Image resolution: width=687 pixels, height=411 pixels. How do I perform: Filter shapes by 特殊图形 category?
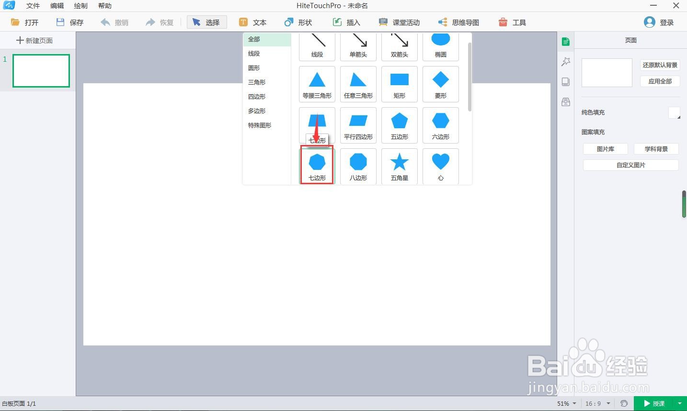click(267, 125)
